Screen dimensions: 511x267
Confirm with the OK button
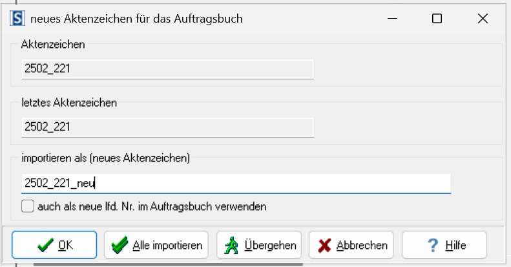(x=54, y=245)
